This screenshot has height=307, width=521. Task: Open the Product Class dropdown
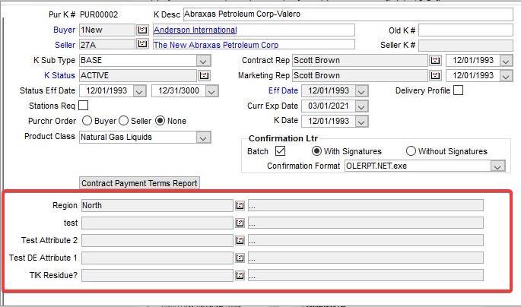(203, 137)
